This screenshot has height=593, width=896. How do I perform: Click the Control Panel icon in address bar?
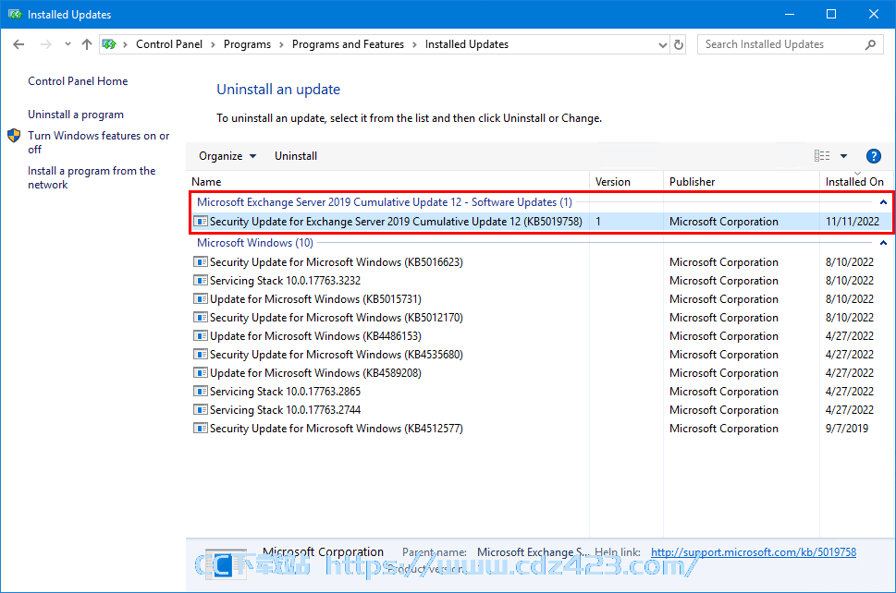(x=109, y=44)
